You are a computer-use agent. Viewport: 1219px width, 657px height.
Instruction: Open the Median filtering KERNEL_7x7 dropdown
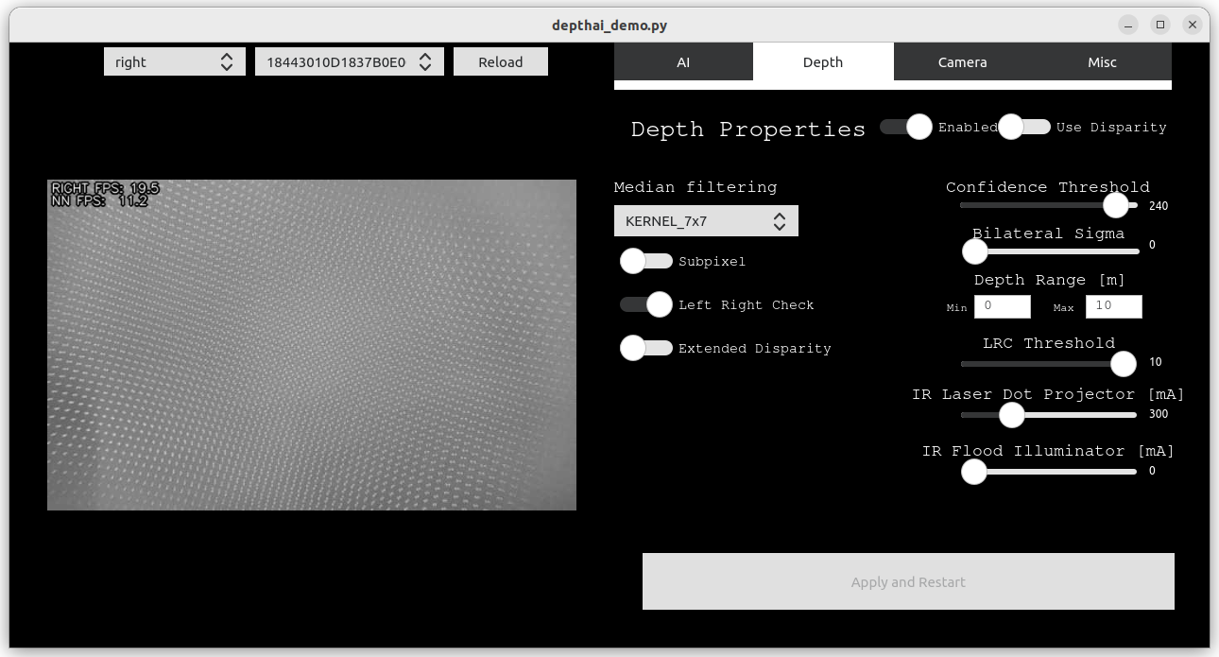[705, 220]
